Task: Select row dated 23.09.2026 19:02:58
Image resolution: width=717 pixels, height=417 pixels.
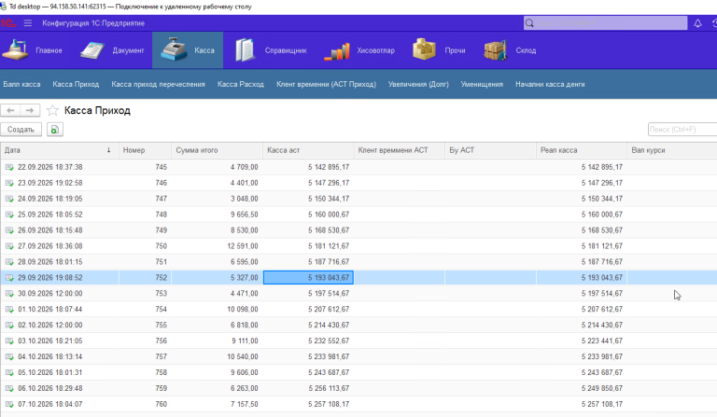Action: coord(358,183)
